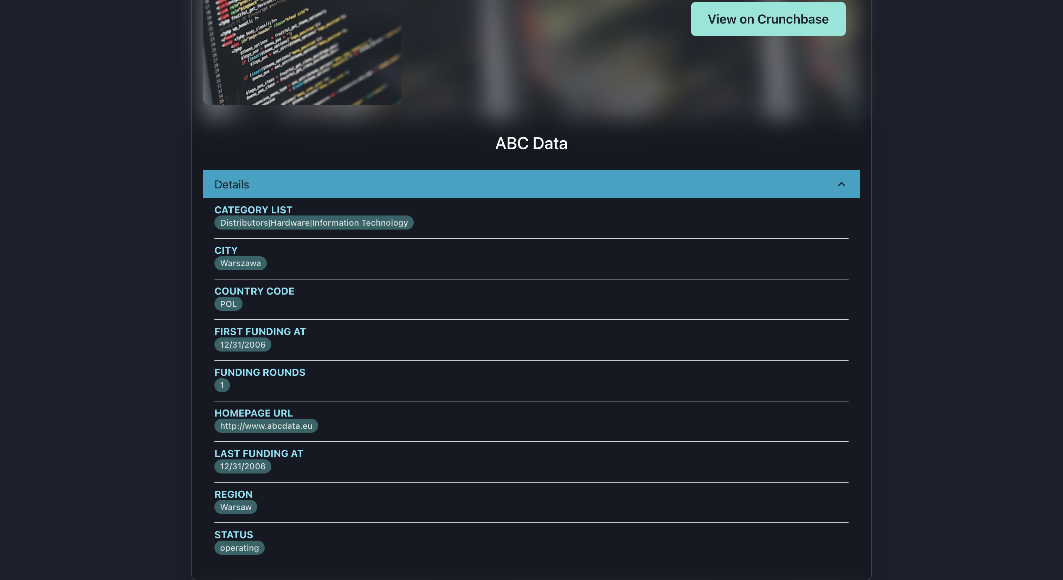Click the code screenshot thumbnail image
Viewport: 1063px width, 580px height.
302,52
